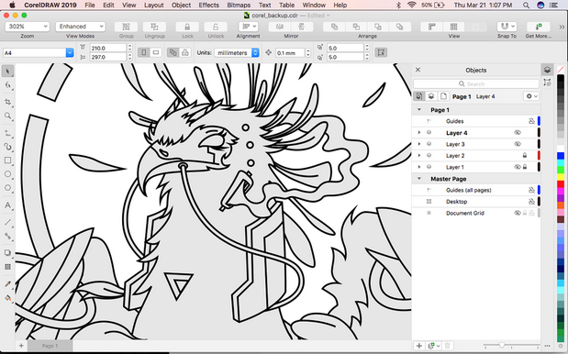The width and height of the screenshot is (568, 354).
Task: Select landscape page orientation
Action: [156, 52]
